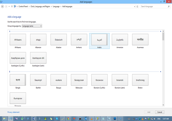Open the Group languages by dropdown
The image size is (172, 121).
point(32,26)
